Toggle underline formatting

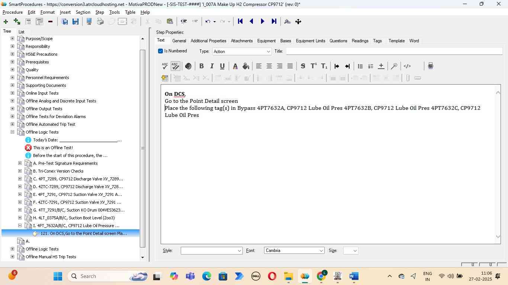point(222,66)
